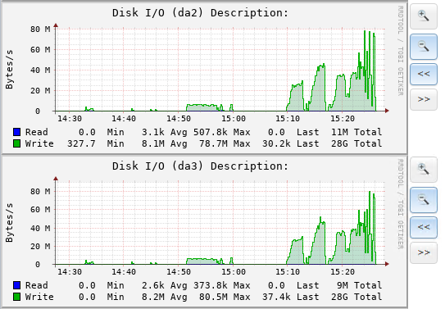
Task: Click the Disk I/O (da3) title
Action: [200, 166]
